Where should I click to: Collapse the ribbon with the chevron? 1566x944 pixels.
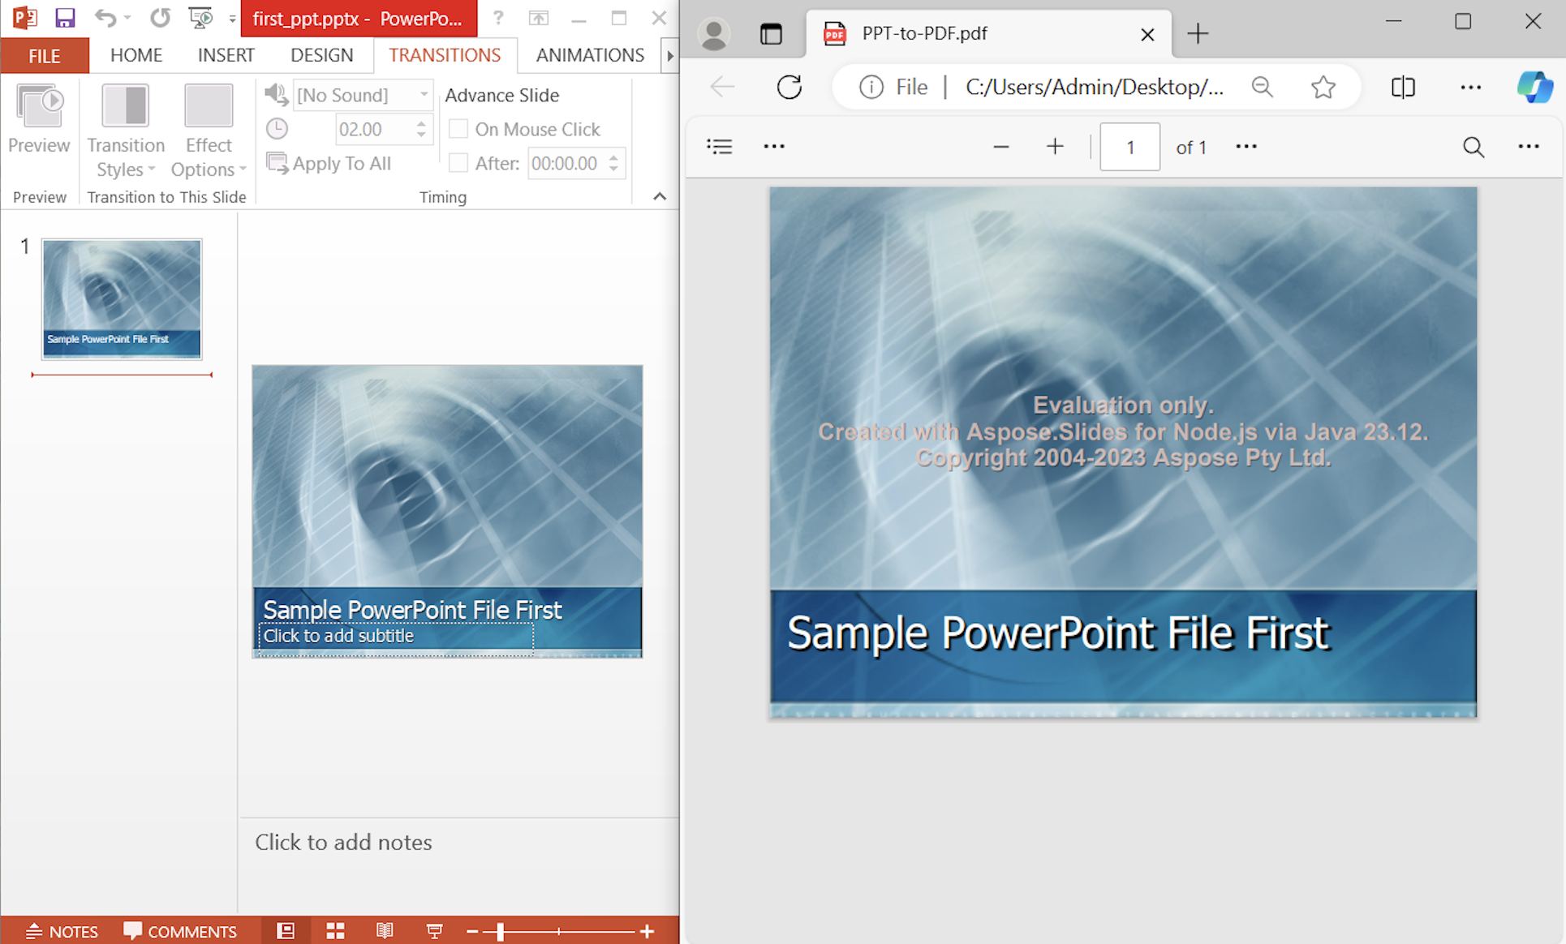pyautogui.click(x=659, y=196)
